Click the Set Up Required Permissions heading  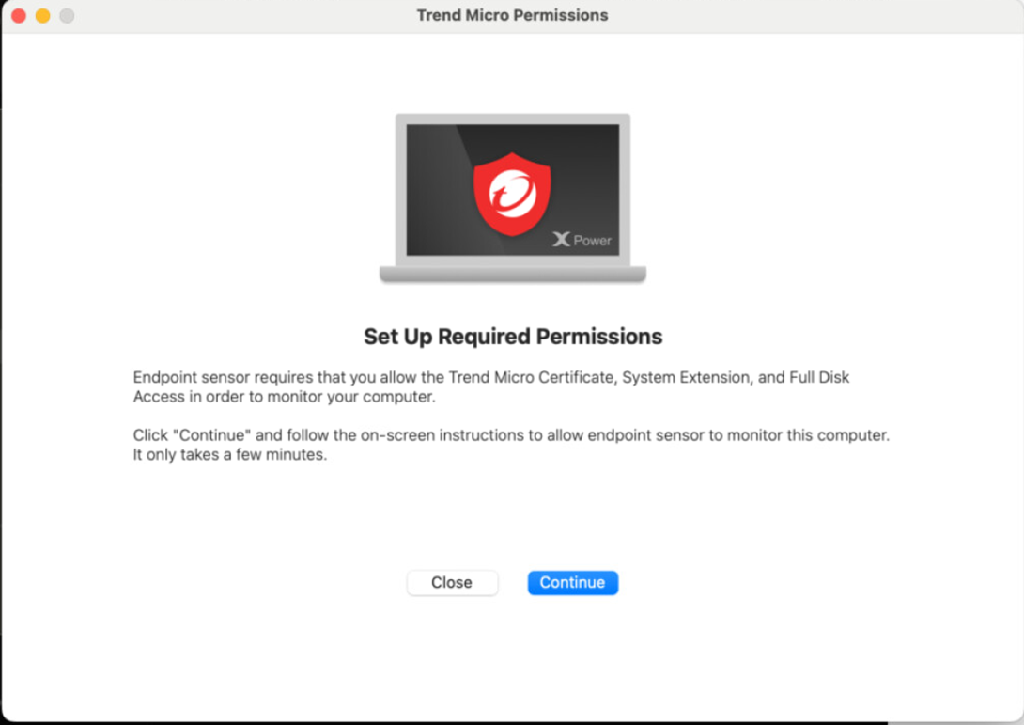513,337
